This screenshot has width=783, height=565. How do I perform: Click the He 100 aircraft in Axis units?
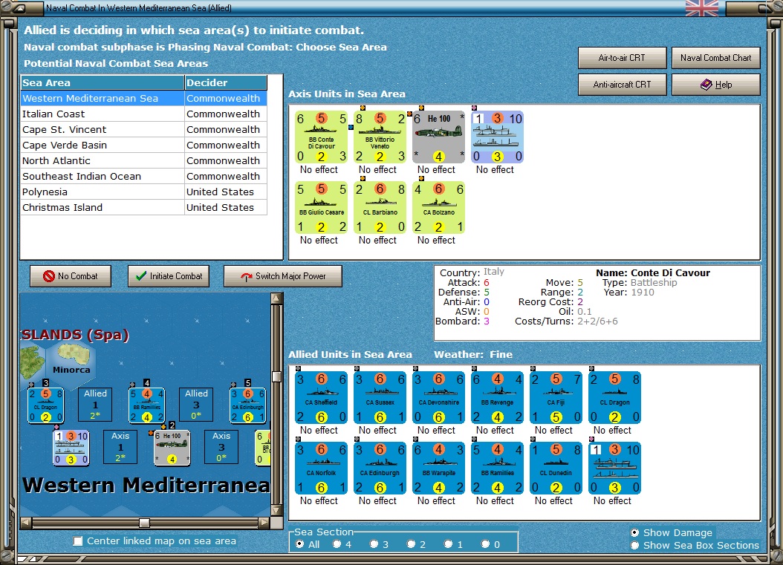[438, 137]
